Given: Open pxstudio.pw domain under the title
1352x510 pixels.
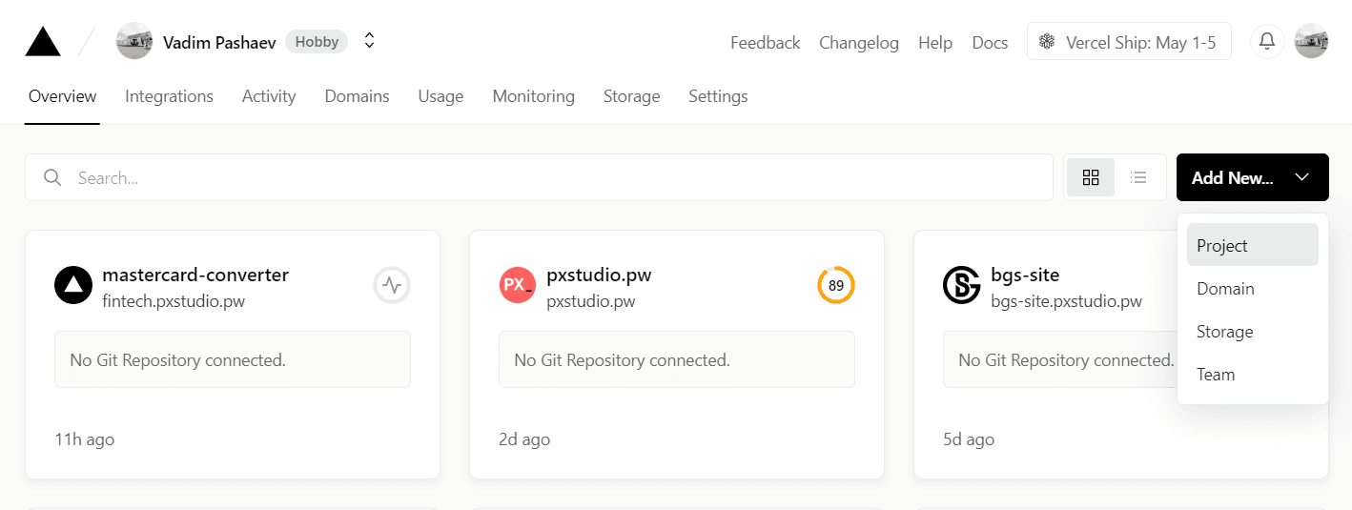Looking at the screenshot, I should pos(591,301).
